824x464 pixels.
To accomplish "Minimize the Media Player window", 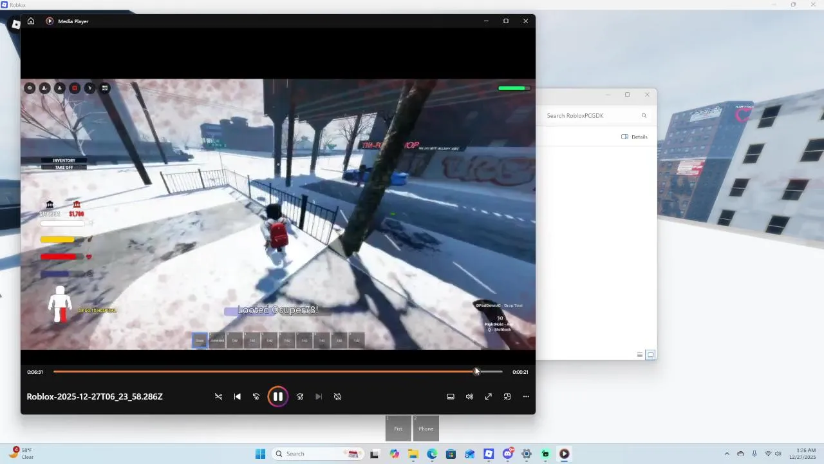I will click(x=486, y=21).
